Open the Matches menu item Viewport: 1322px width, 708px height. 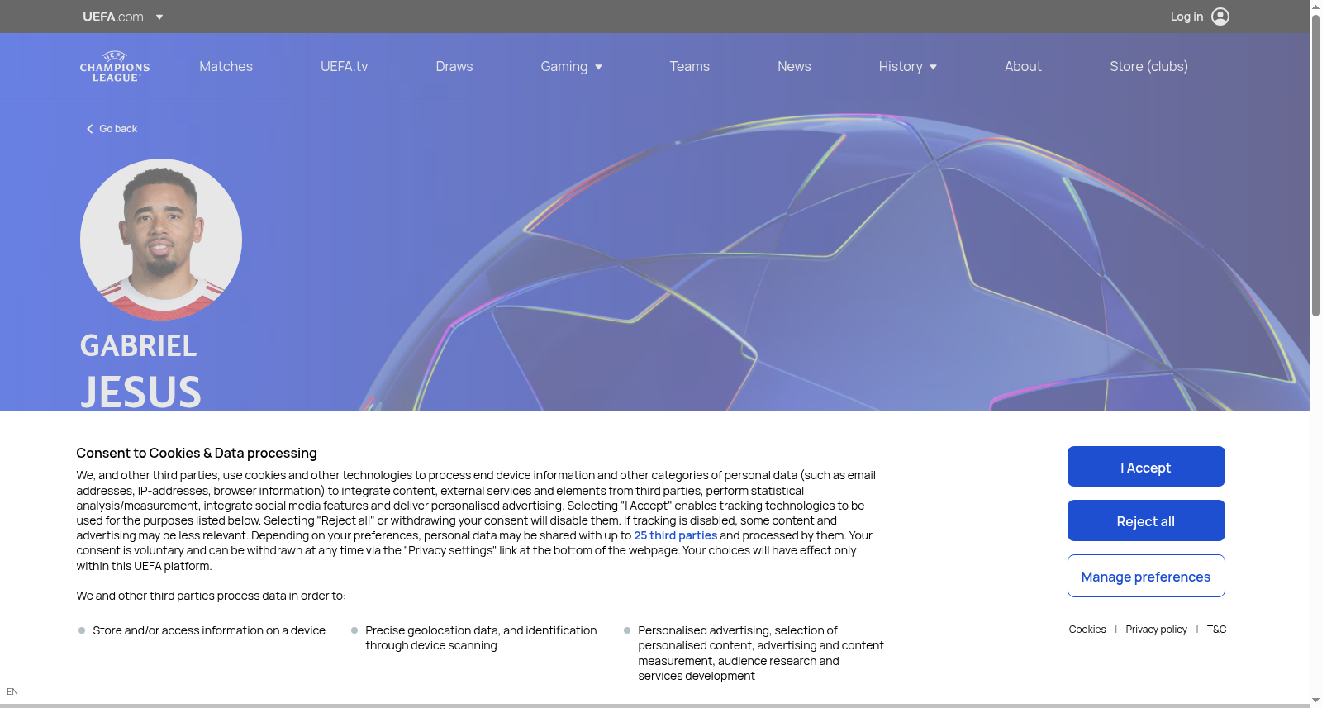click(226, 66)
